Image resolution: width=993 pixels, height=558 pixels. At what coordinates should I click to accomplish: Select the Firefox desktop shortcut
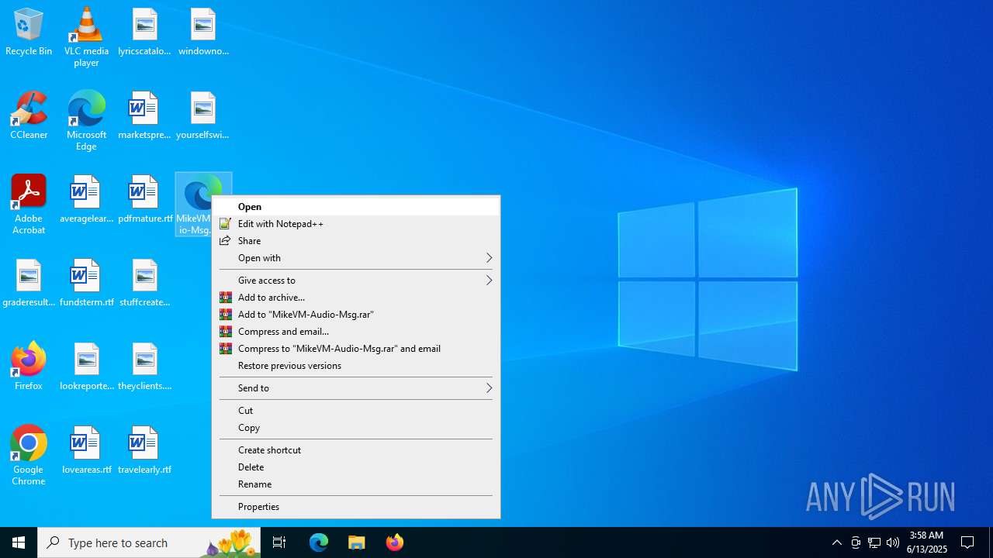(29, 367)
